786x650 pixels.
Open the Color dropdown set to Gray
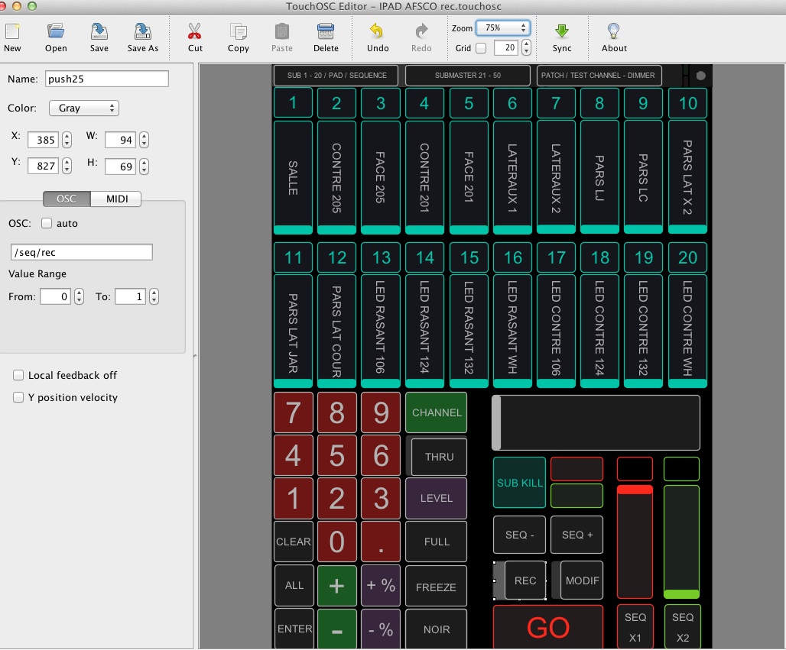83,108
